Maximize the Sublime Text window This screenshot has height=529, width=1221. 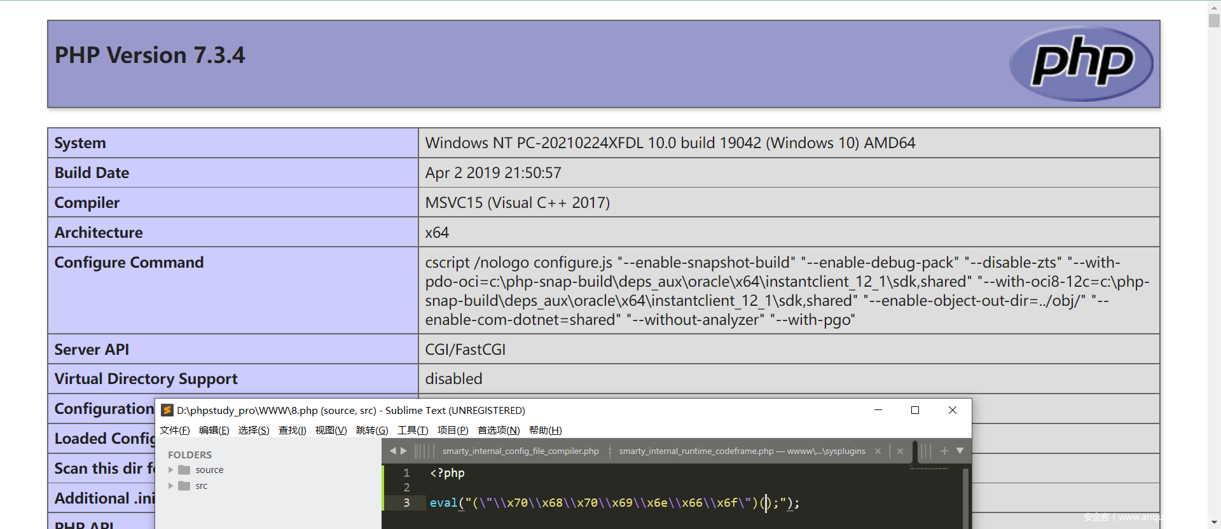915,410
